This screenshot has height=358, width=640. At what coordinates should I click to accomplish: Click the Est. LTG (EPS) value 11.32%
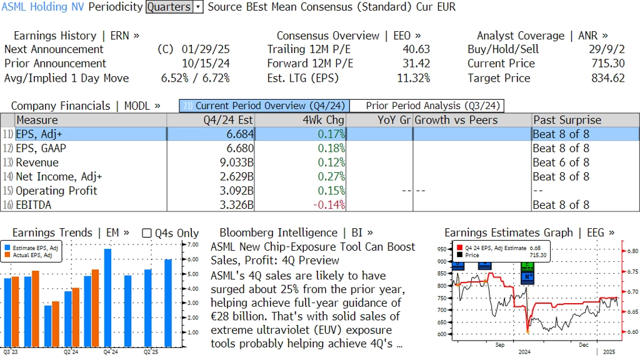pyautogui.click(x=414, y=78)
